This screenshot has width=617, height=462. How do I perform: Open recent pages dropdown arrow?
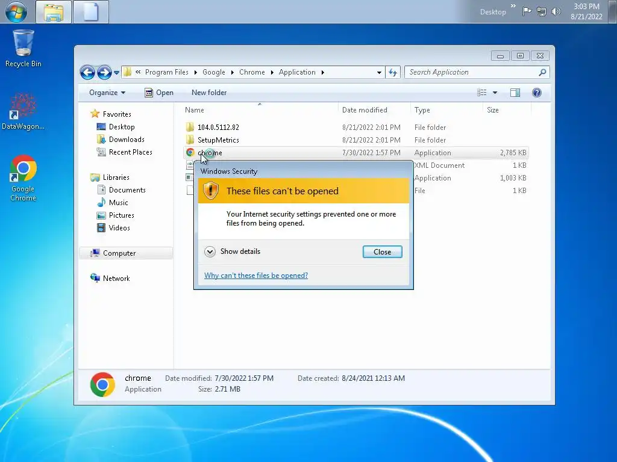coord(116,73)
